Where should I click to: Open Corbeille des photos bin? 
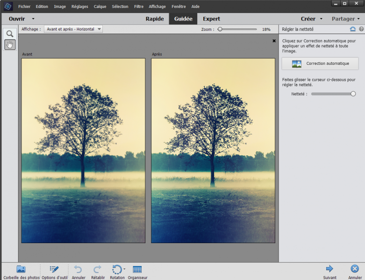(x=21, y=269)
